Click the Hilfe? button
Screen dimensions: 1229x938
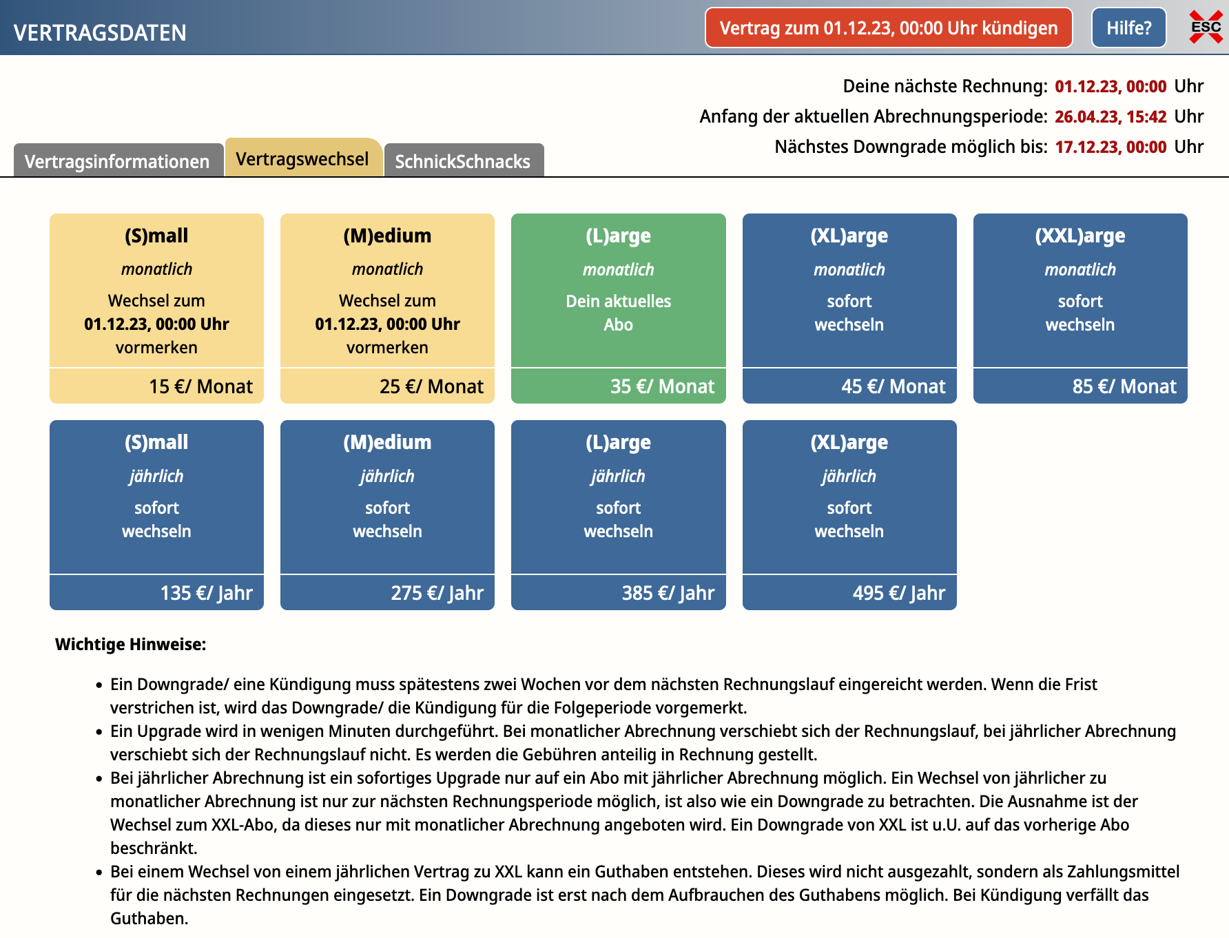1128,28
